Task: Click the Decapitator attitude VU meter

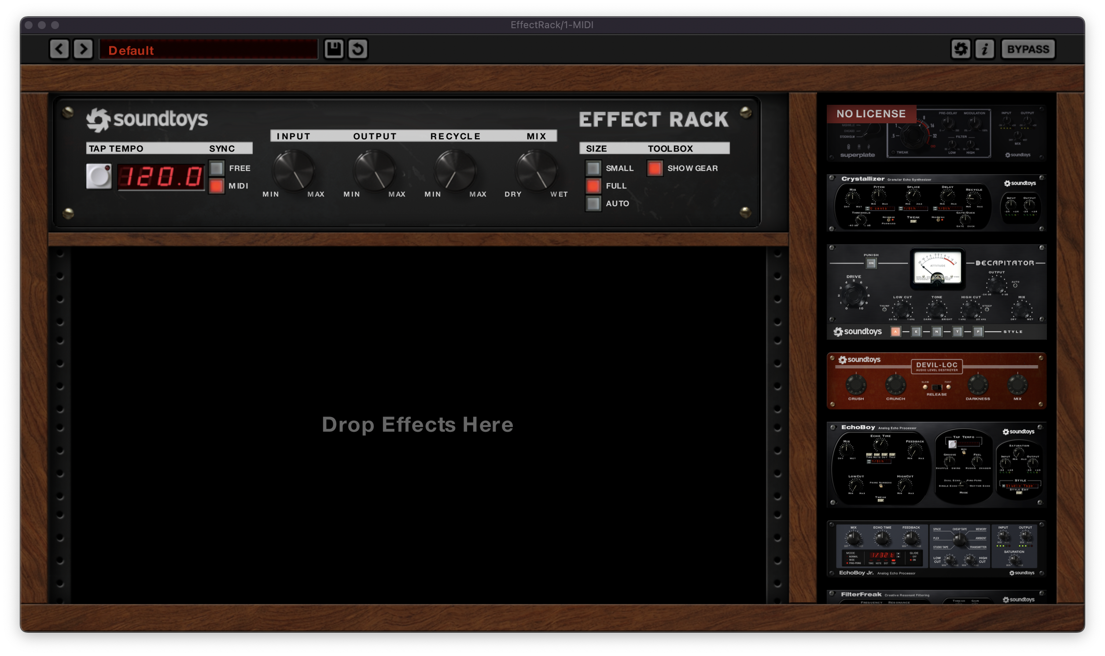Action: pos(937,268)
